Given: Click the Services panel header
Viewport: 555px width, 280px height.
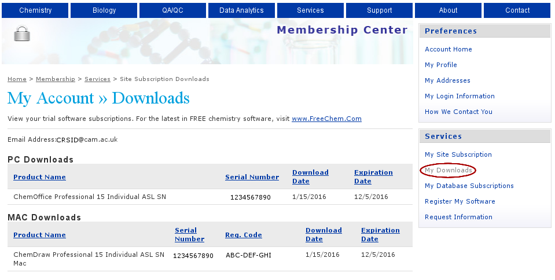Looking at the screenshot, I should click(484, 137).
